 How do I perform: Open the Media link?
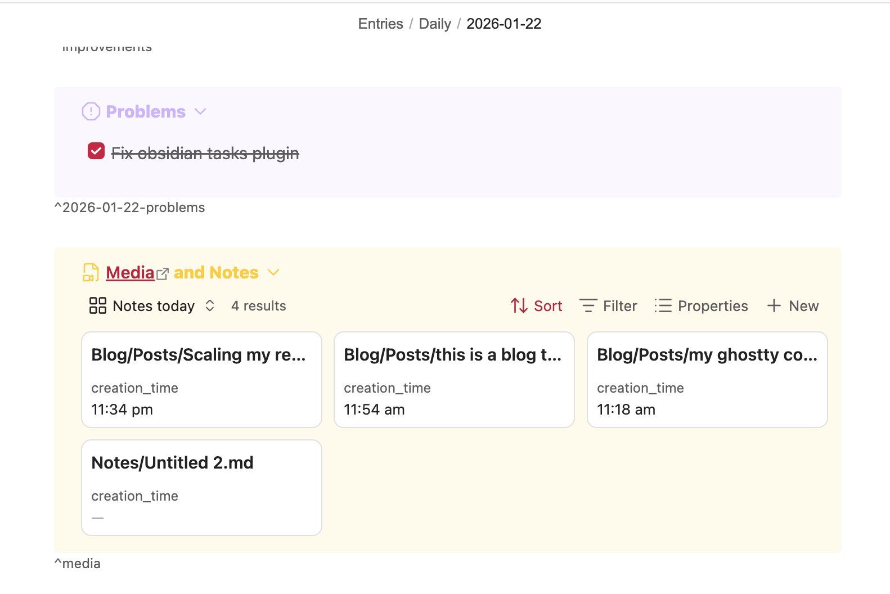[130, 272]
